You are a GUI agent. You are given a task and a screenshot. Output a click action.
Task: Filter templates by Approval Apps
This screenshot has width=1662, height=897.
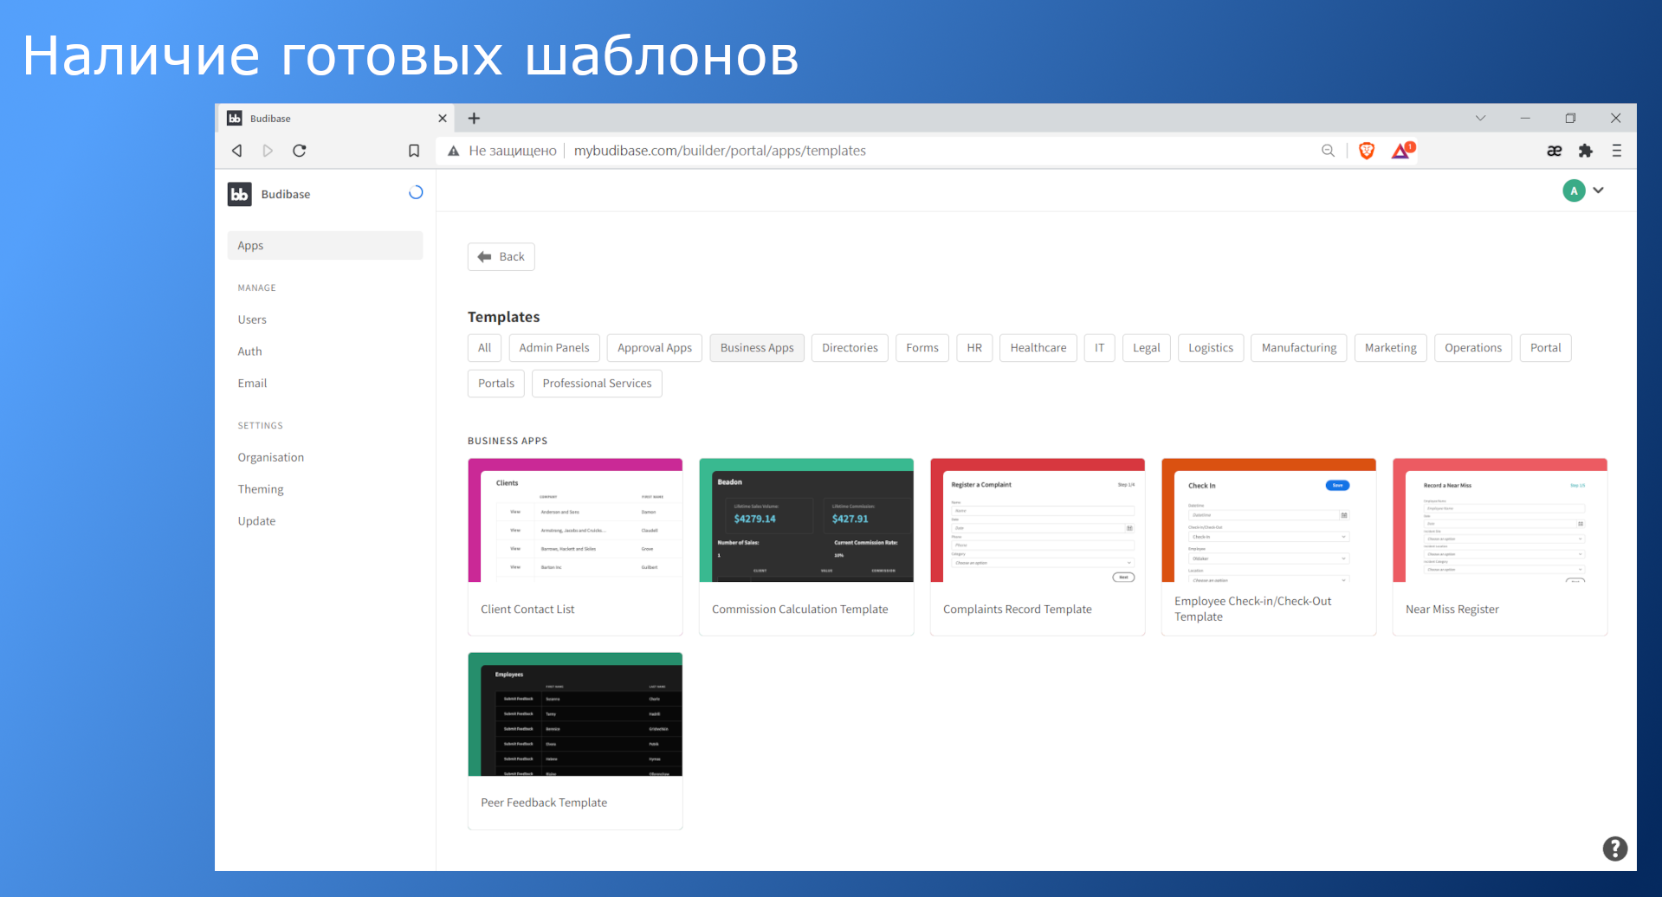(655, 348)
